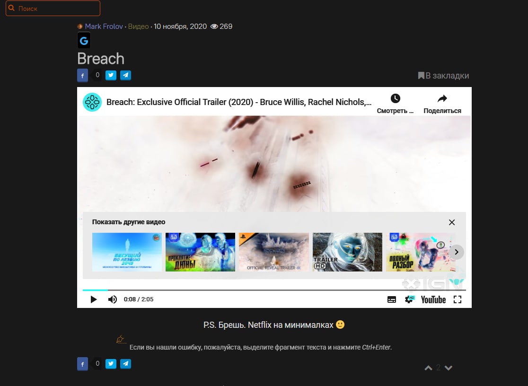Show next suggested videos arrow
Screen dimensions: 528x386
click(x=457, y=252)
